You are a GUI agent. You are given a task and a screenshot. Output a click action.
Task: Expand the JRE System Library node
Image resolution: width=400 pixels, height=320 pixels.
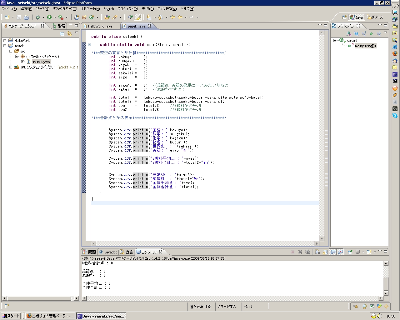pos(11,67)
